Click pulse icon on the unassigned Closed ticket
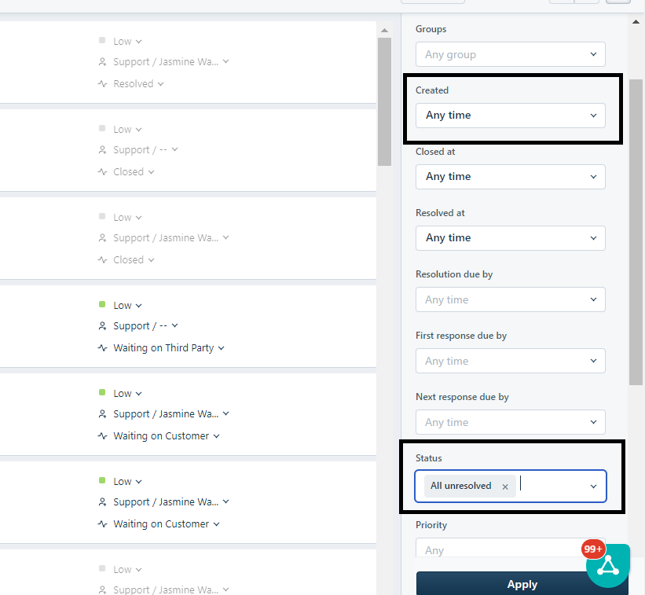The width and height of the screenshot is (645, 595). [x=102, y=172]
